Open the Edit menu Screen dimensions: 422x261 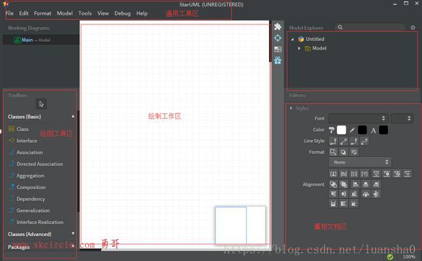click(x=24, y=13)
